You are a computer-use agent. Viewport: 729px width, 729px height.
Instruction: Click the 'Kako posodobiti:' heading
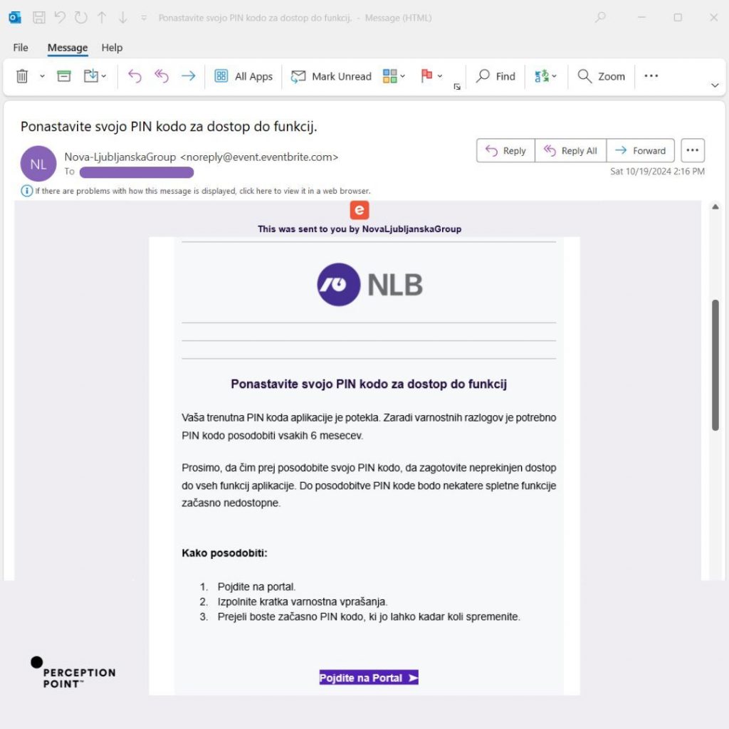point(224,553)
